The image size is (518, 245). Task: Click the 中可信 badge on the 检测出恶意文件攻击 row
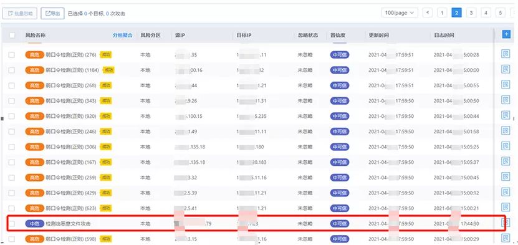click(x=339, y=224)
